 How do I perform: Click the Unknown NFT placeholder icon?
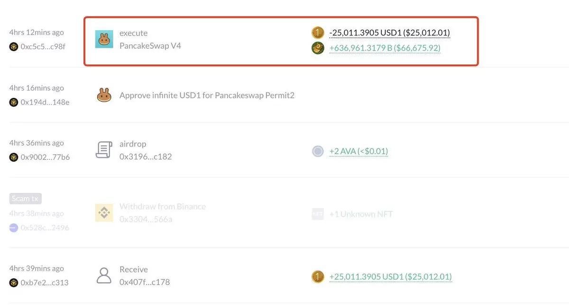coord(318,214)
